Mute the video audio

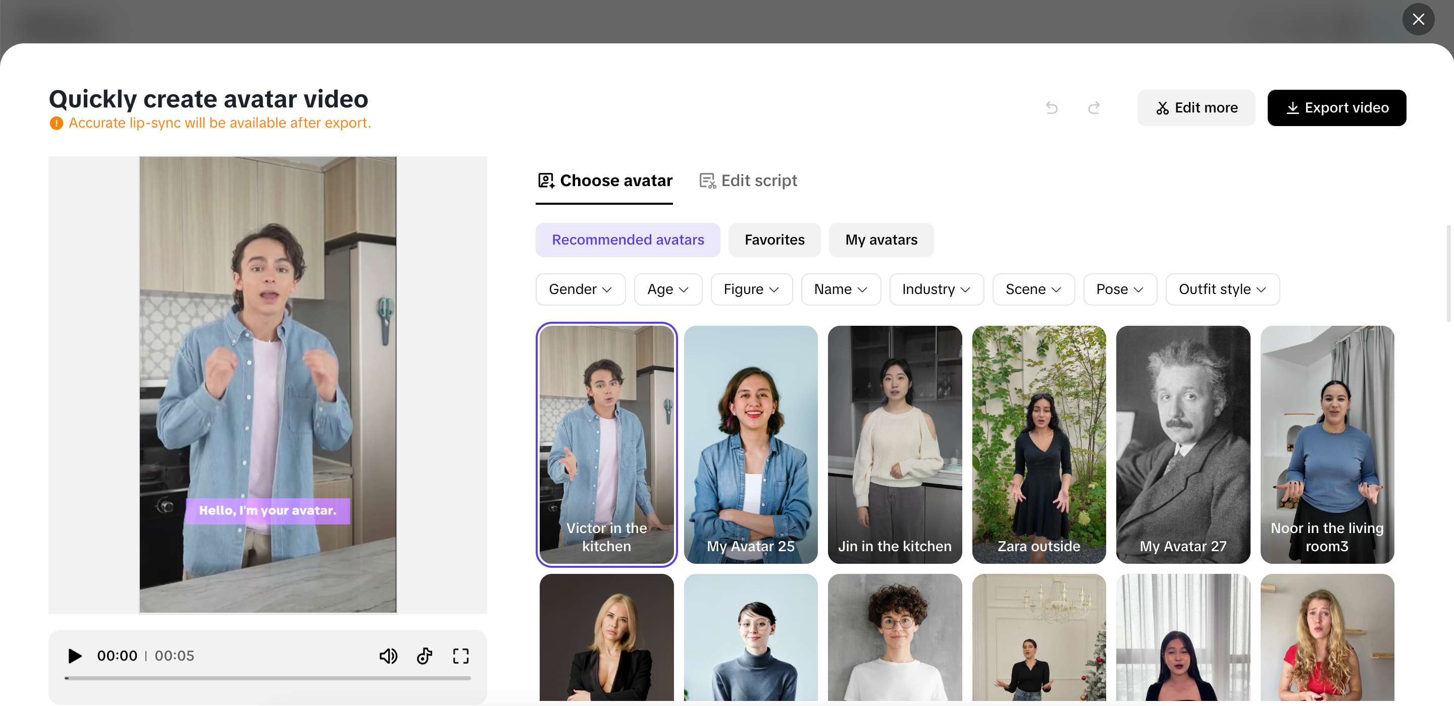388,656
